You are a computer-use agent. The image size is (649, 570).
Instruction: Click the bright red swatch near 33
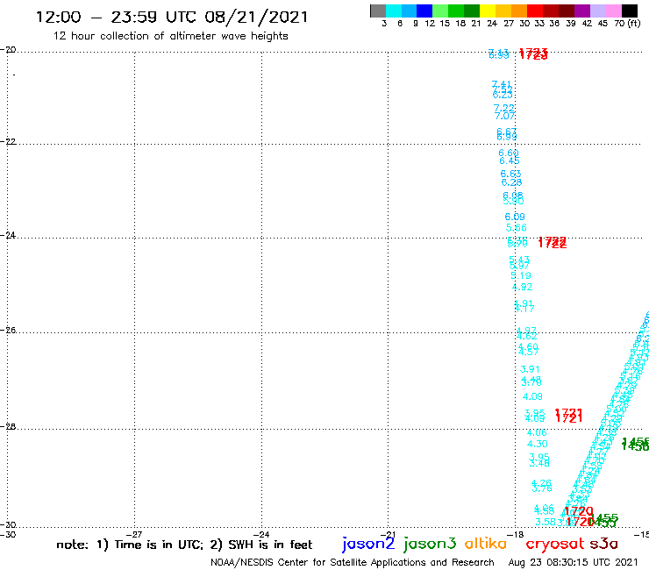pos(535,11)
